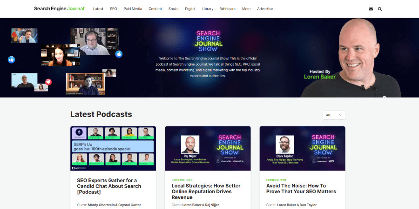Viewport: 419px width, 209px height.
Task: Open the Social menu item
Action: coord(174,9)
